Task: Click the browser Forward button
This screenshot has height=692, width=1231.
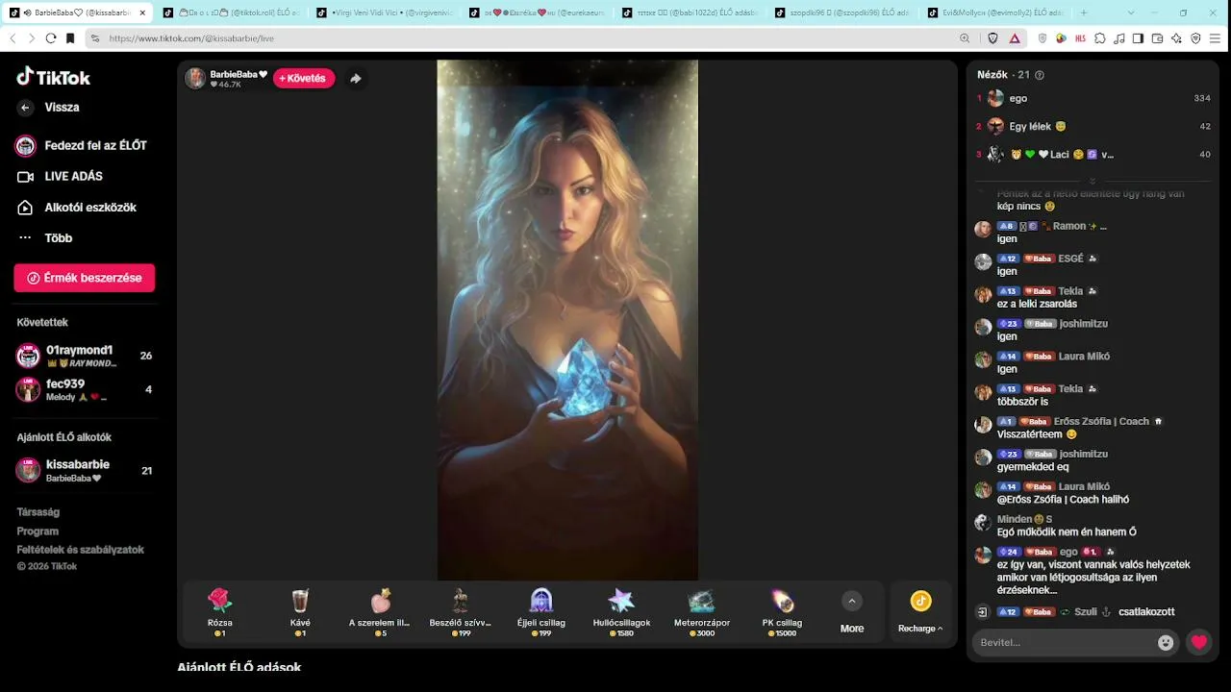Action: [32, 38]
